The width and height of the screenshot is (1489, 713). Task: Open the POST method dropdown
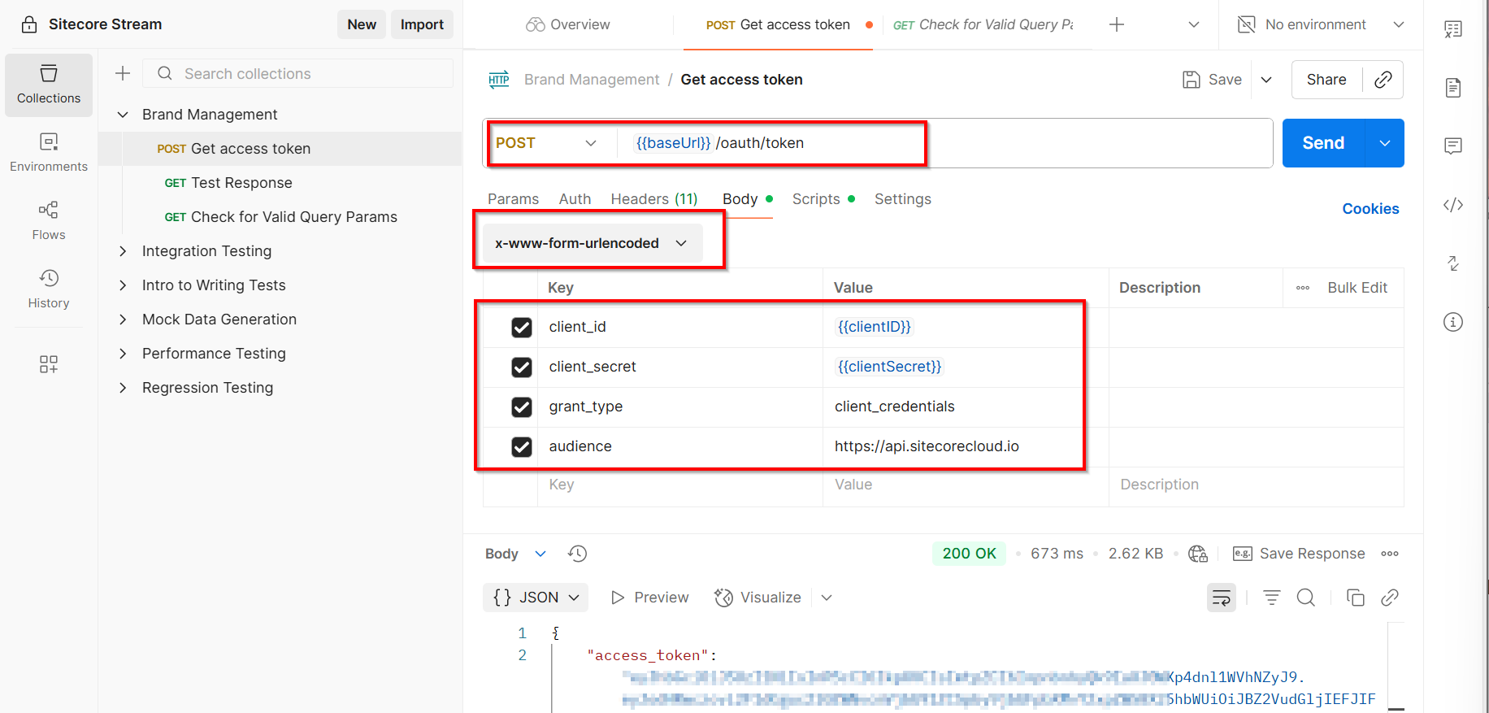(x=546, y=143)
